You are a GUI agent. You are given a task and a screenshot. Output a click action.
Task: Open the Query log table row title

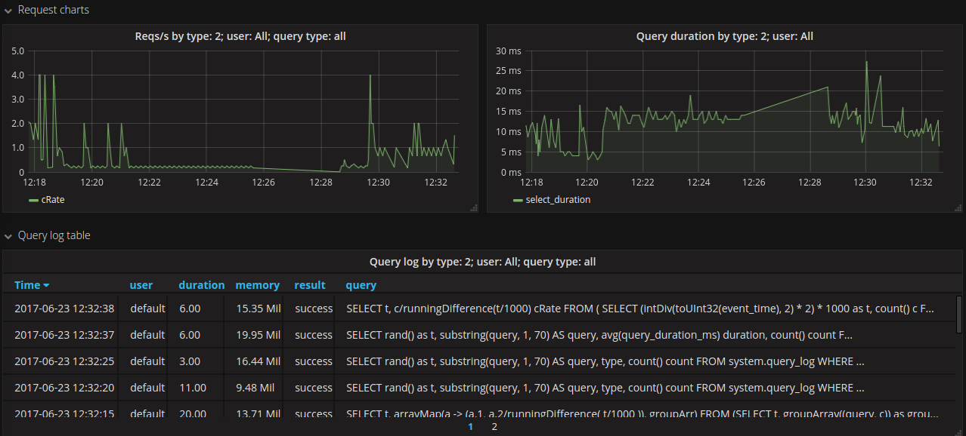[54, 235]
